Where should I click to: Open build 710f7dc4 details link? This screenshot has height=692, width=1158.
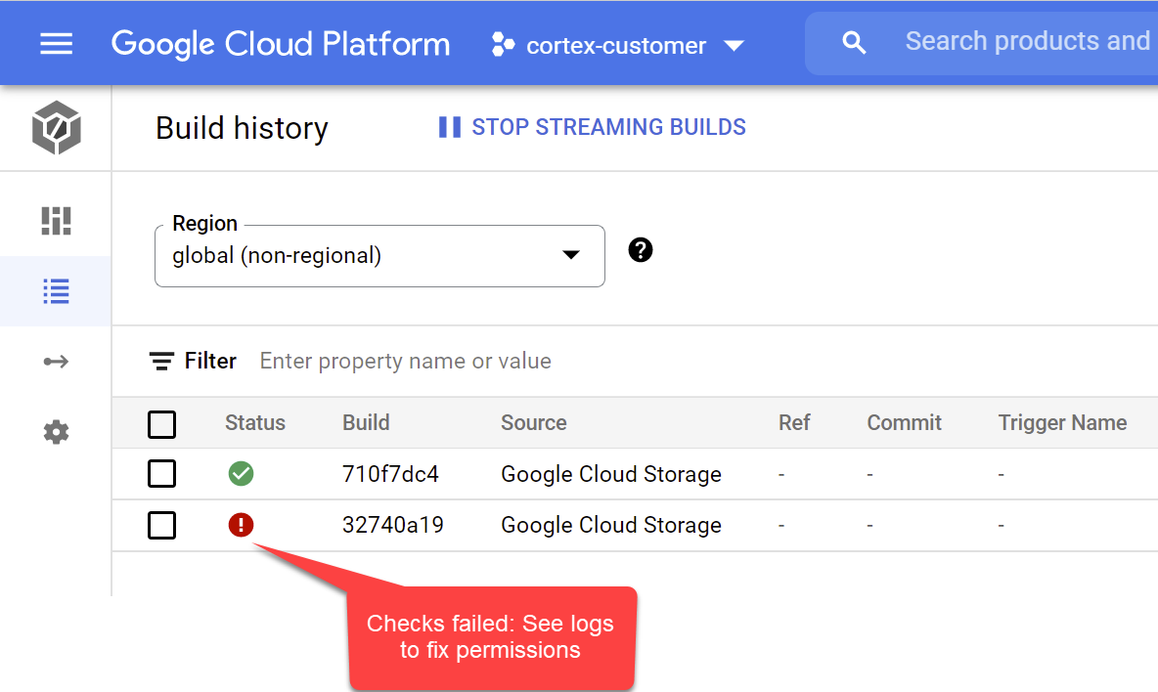coord(390,474)
